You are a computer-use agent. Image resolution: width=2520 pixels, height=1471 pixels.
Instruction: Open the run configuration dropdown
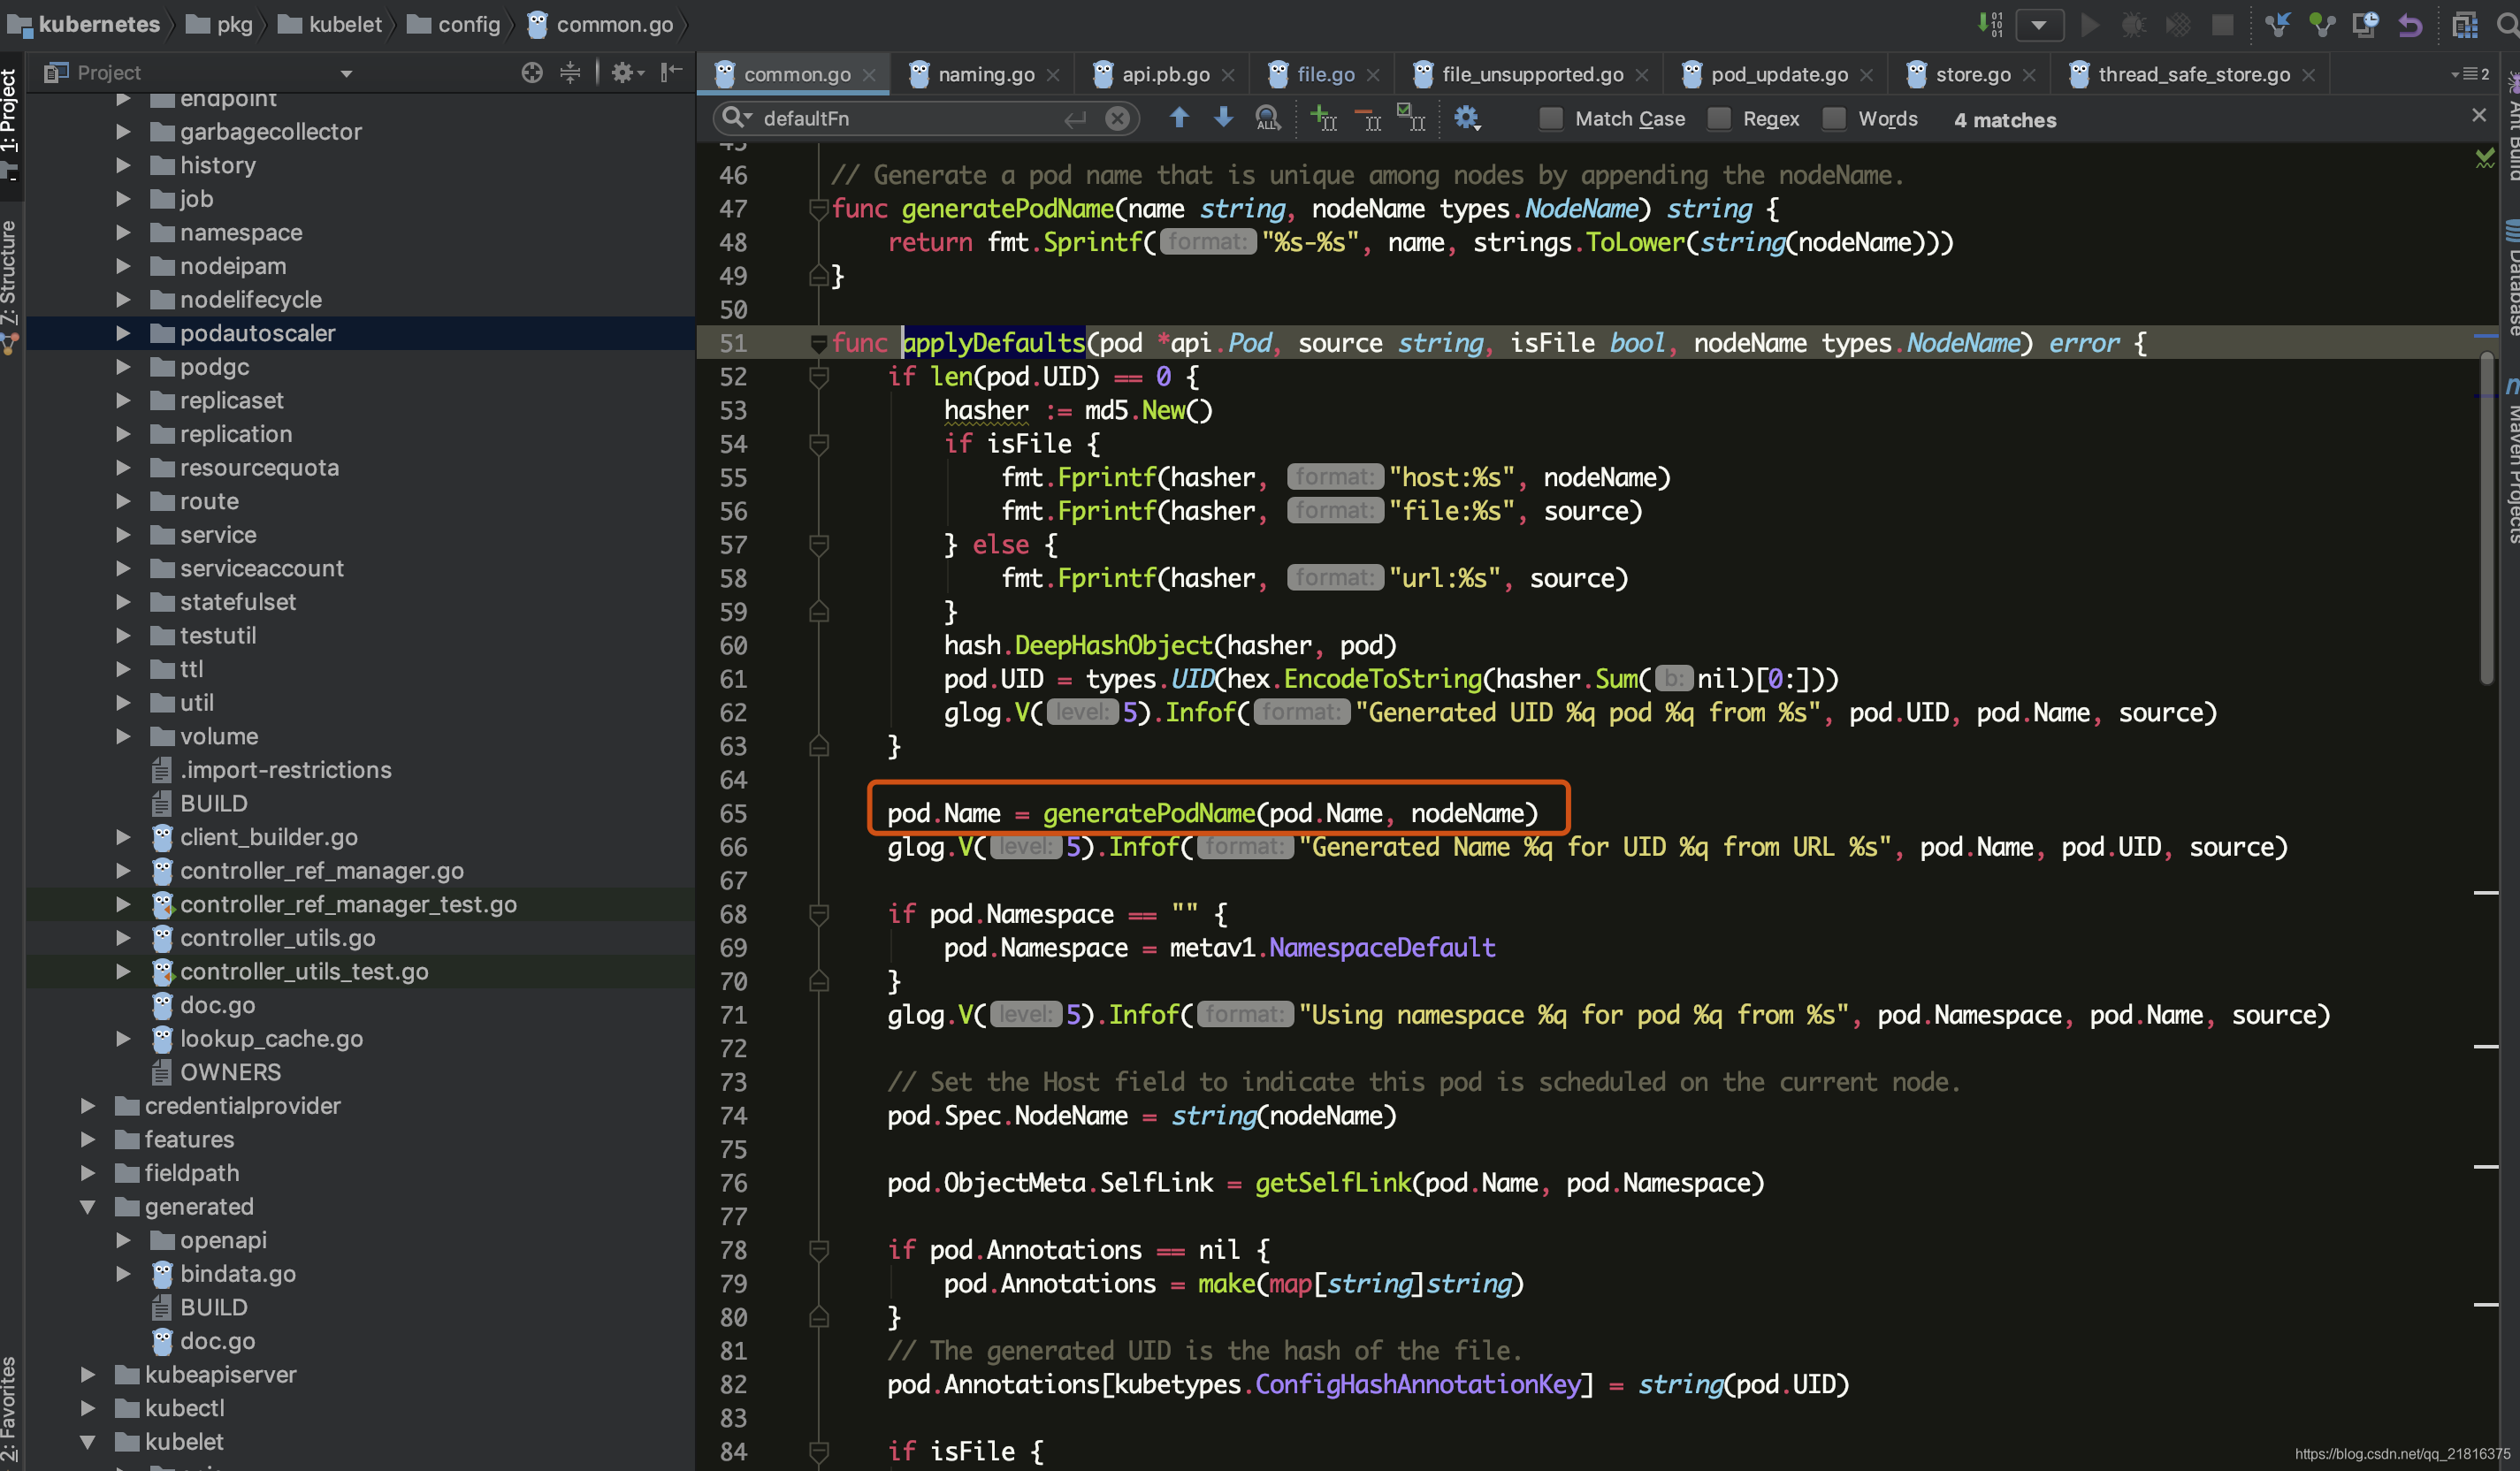[x=2039, y=24]
